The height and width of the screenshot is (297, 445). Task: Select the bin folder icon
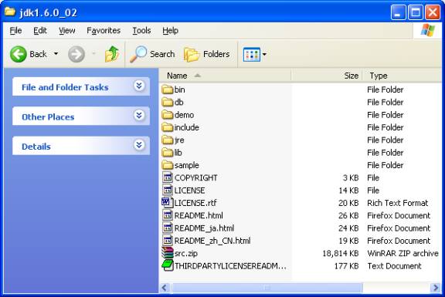coord(168,89)
